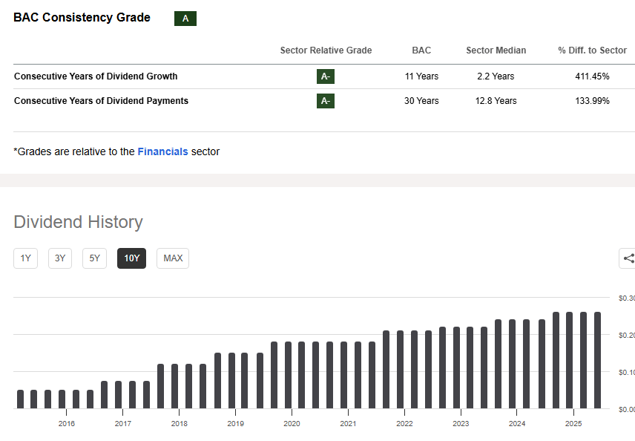
Task: Click the 2020 year axis label
Action: point(292,423)
